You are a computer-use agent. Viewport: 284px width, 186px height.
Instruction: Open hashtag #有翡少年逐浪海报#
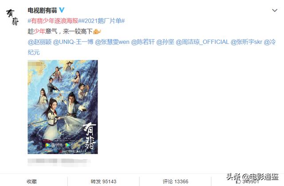tap(54, 21)
